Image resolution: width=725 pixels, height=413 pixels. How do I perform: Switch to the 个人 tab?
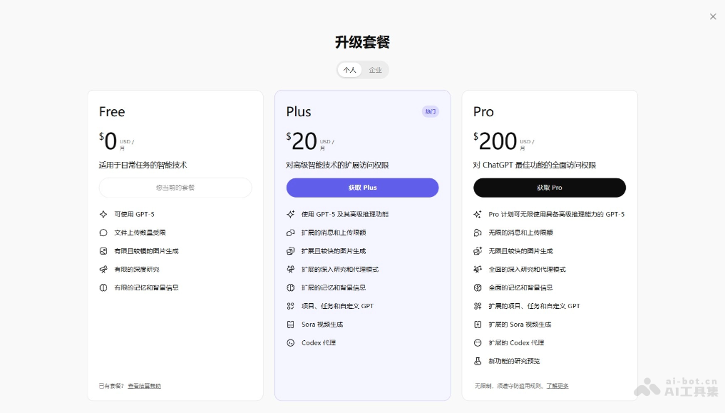coord(349,70)
